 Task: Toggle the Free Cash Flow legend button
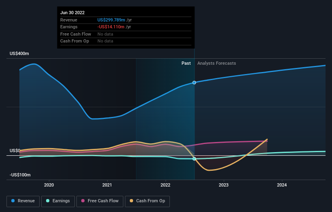point(100,201)
